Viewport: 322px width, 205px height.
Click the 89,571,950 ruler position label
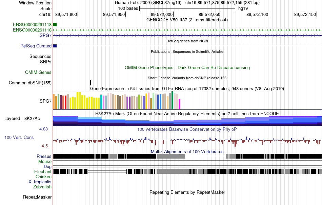click(x=114, y=14)
